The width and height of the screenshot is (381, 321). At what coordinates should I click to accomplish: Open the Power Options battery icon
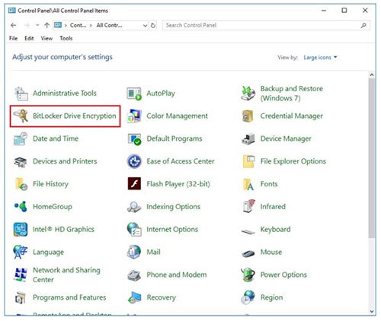coord(248,275)
